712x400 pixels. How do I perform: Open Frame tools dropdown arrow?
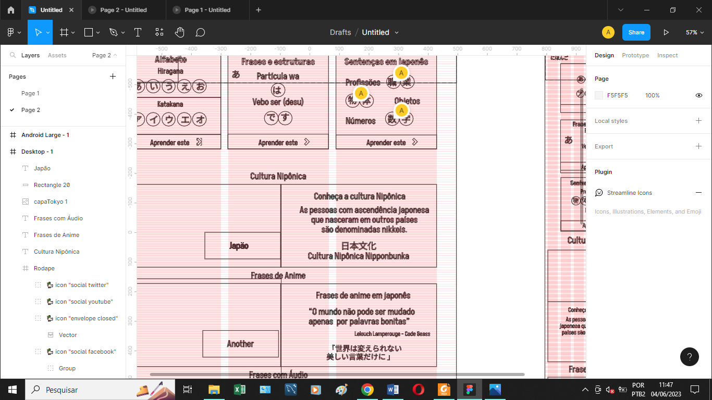coord(73,32)
